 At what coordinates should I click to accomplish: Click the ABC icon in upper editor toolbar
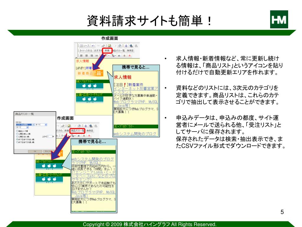point(119,56)
